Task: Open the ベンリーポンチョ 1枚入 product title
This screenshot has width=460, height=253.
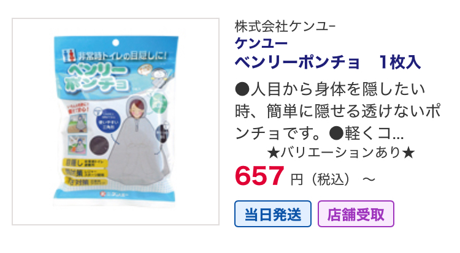Action: click(328, 62)
